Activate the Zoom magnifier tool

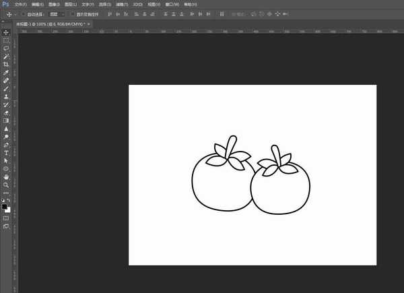[6, 185]
